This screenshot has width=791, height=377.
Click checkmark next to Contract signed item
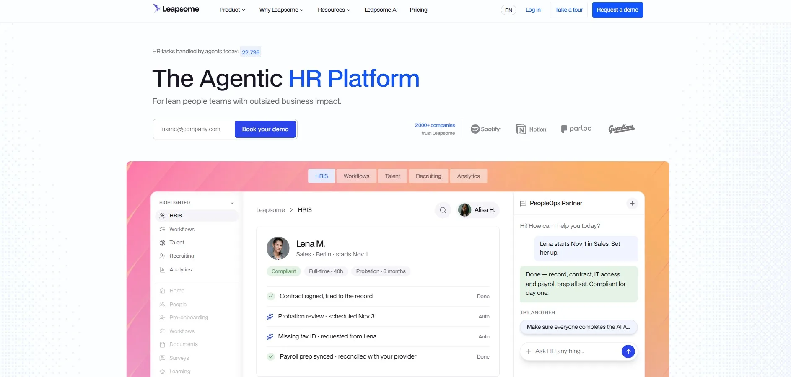(271, 296)
